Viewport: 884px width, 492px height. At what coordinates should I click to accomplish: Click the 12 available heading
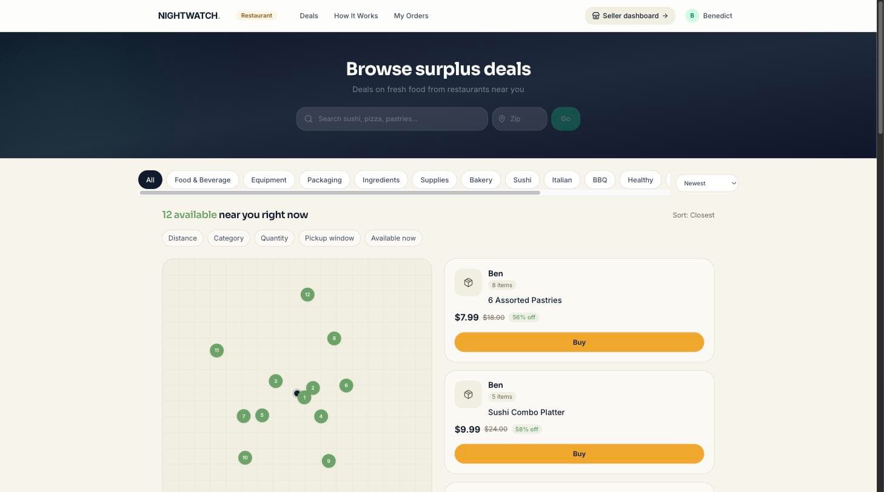(x=235, y=215)
